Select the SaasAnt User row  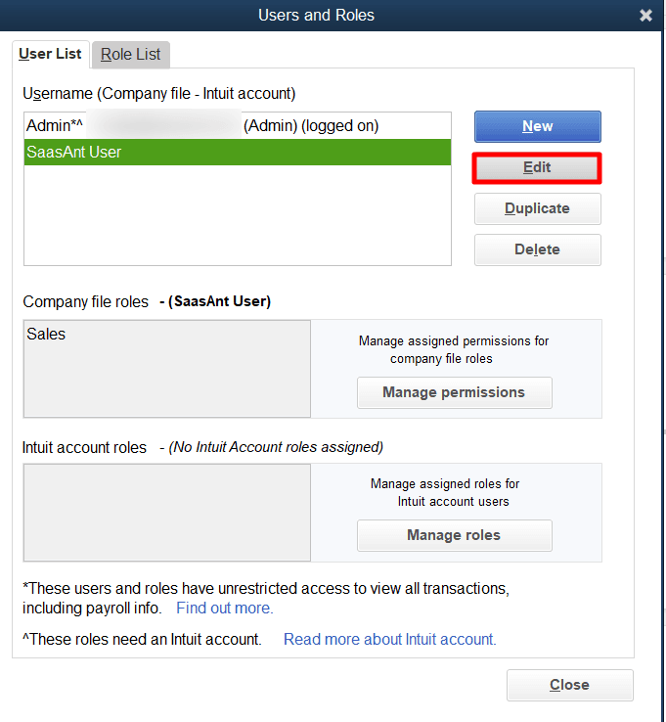[x=238, y=152]
